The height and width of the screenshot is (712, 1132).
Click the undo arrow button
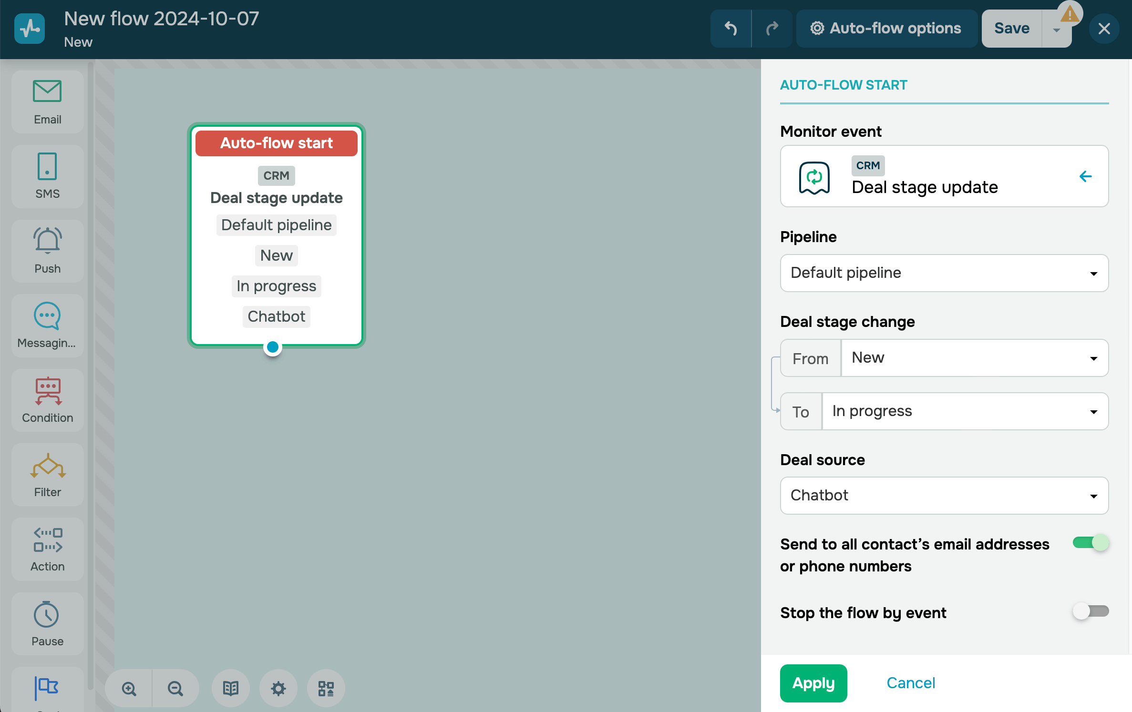pyautogui.click(x=731, y=29)
